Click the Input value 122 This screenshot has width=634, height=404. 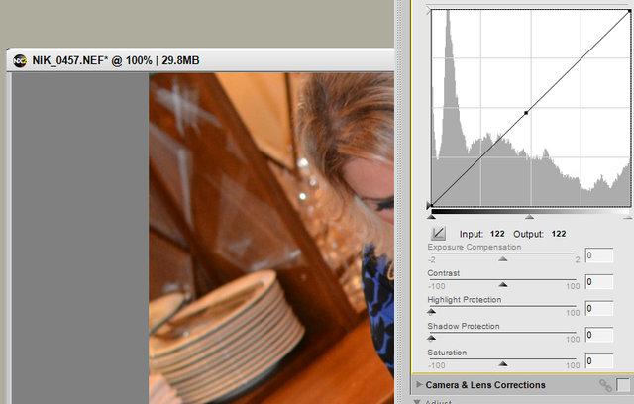click(x=497, y=234)
